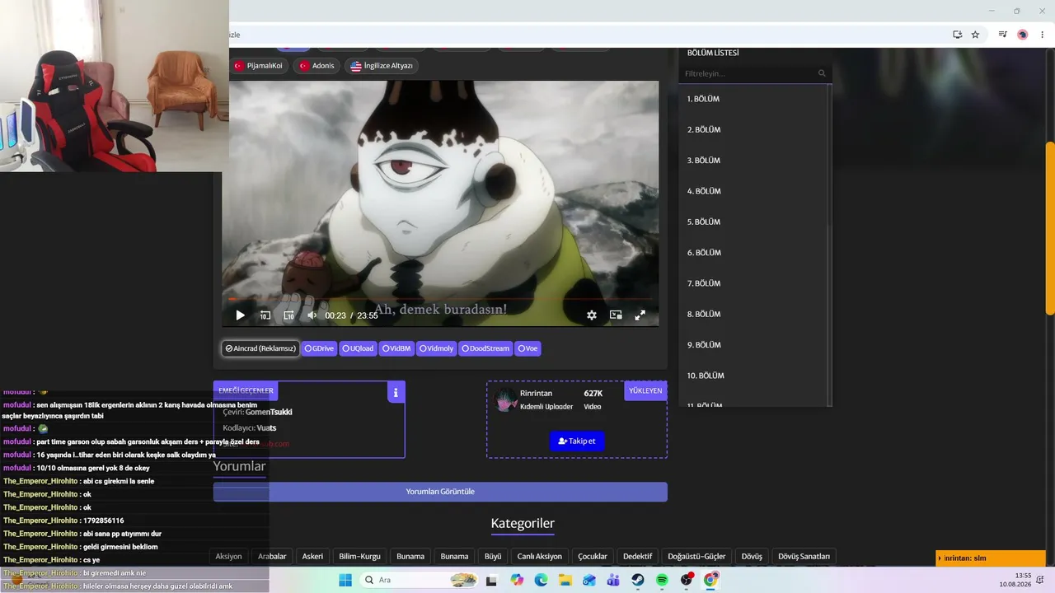Viewport: 1055px width, 593px height.
Task: Bookmark this page with star icon
Action: pos(975,35)
